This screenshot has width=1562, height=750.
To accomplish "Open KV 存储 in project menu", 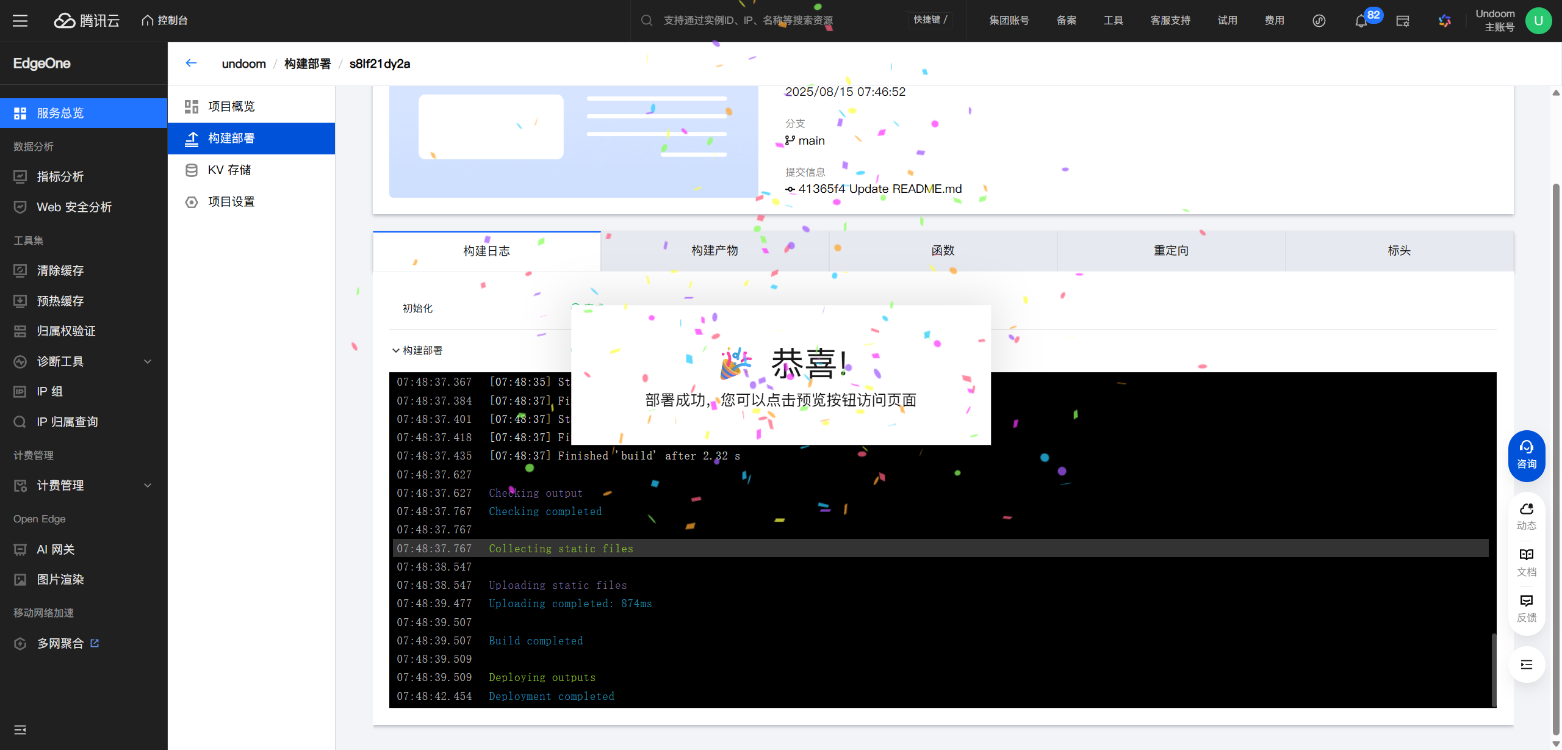I will click(229, 170).
